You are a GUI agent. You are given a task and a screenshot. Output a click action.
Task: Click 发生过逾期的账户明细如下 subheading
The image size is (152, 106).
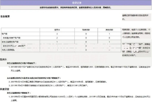point(19,93)
